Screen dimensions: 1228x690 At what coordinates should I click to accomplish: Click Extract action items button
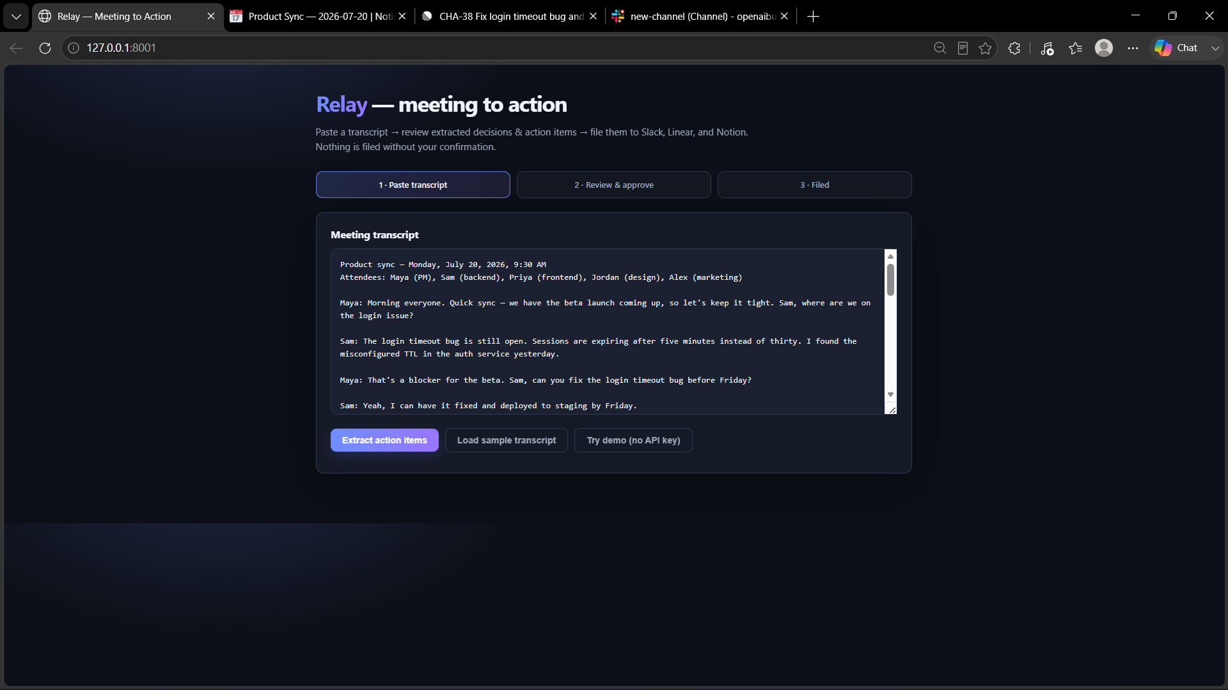(x=384, y=440)
